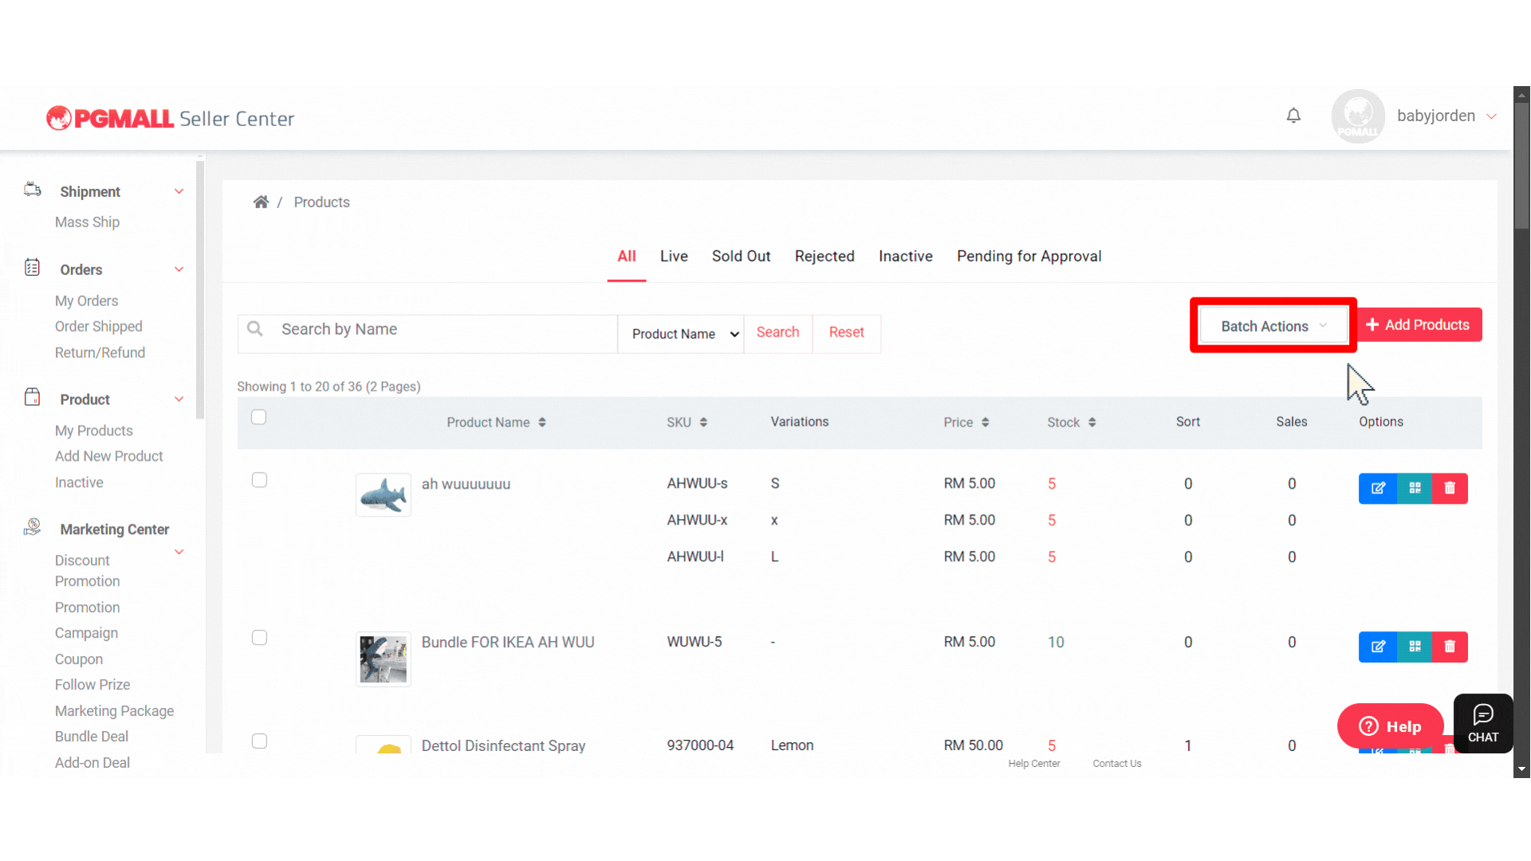Image resolution: width=1531 pixels, height=861 pixels.
Task: Click the notification bell icon
Action: coord(1293,116)
